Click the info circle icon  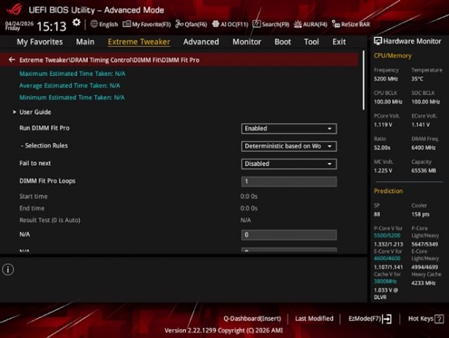point(8,270)
